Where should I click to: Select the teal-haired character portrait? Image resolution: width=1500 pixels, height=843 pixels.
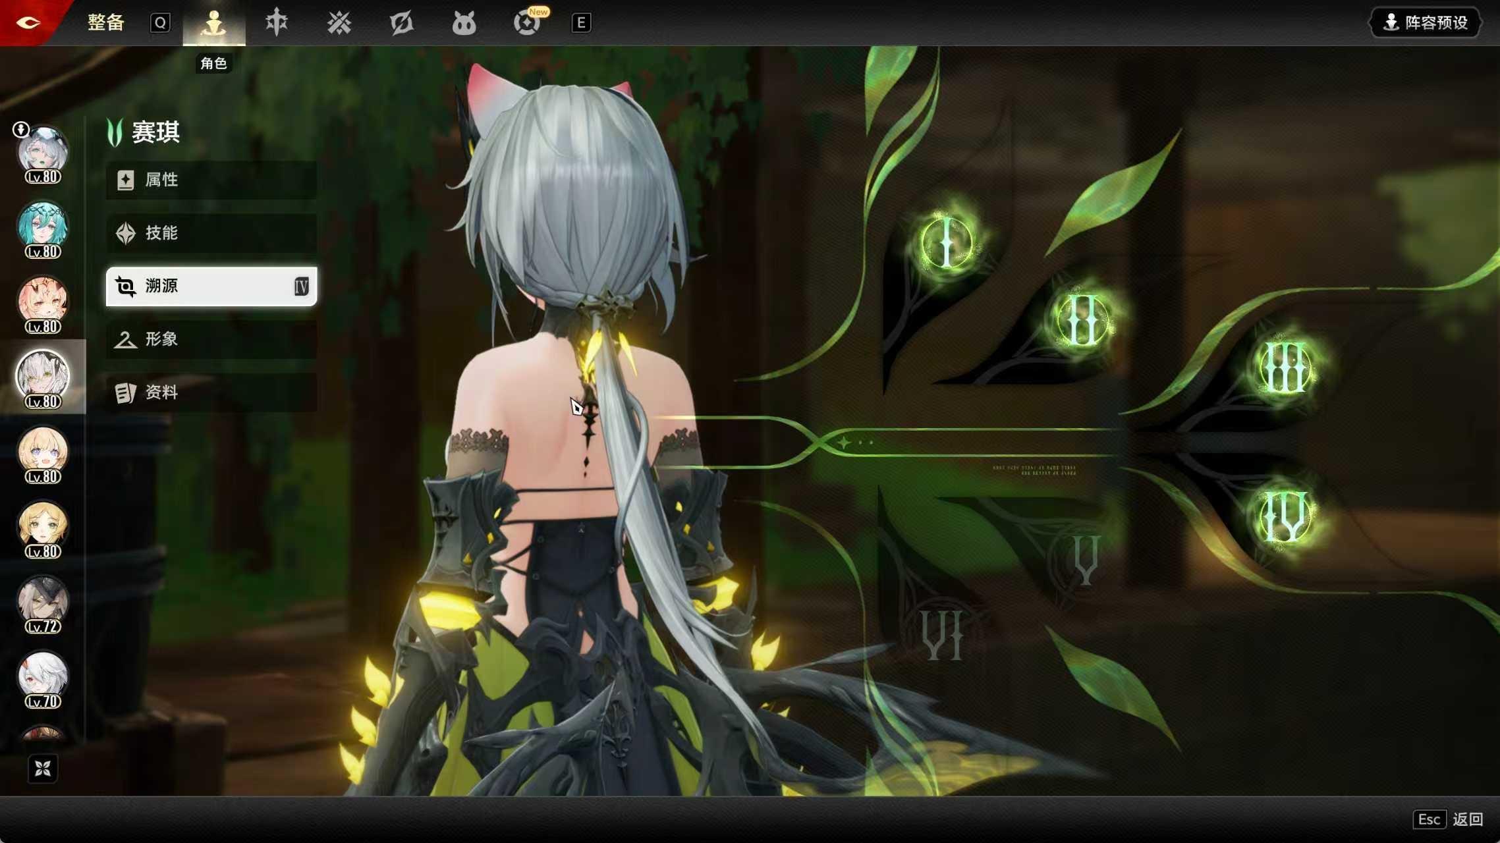point(42,226)
